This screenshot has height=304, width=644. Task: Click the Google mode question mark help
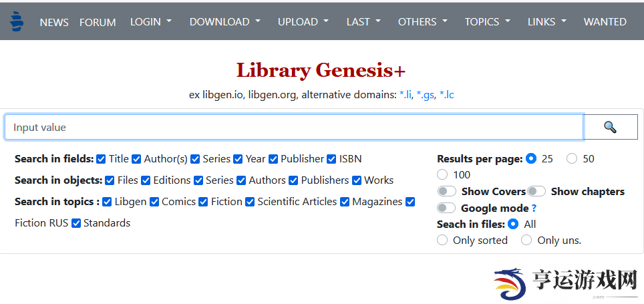pos(534,208)
